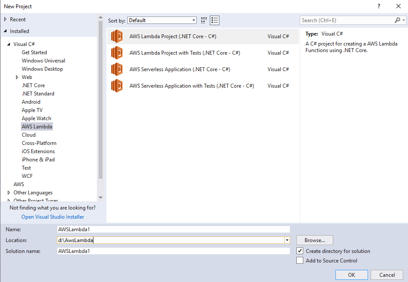Click the search magnifier icon
The width and height of the screenshot is (408, 282).
(397, 20)
